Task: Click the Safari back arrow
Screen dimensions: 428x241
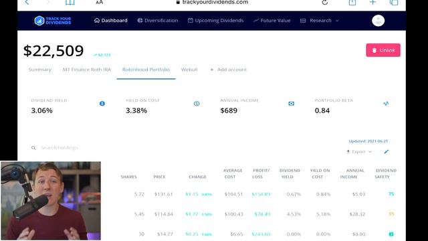Action: [x=27, y=3]
